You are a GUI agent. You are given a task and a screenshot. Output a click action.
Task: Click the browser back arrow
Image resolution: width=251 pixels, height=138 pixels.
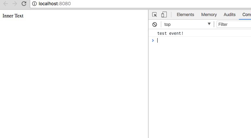point(5,4)
